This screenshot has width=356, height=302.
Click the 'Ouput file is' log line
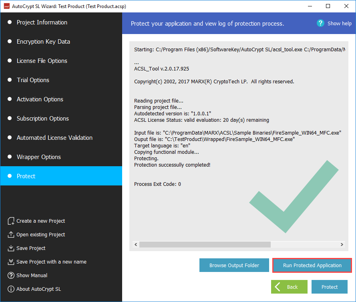click(x=214, y=139)
